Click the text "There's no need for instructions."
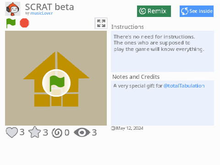 tap(154, 37)
